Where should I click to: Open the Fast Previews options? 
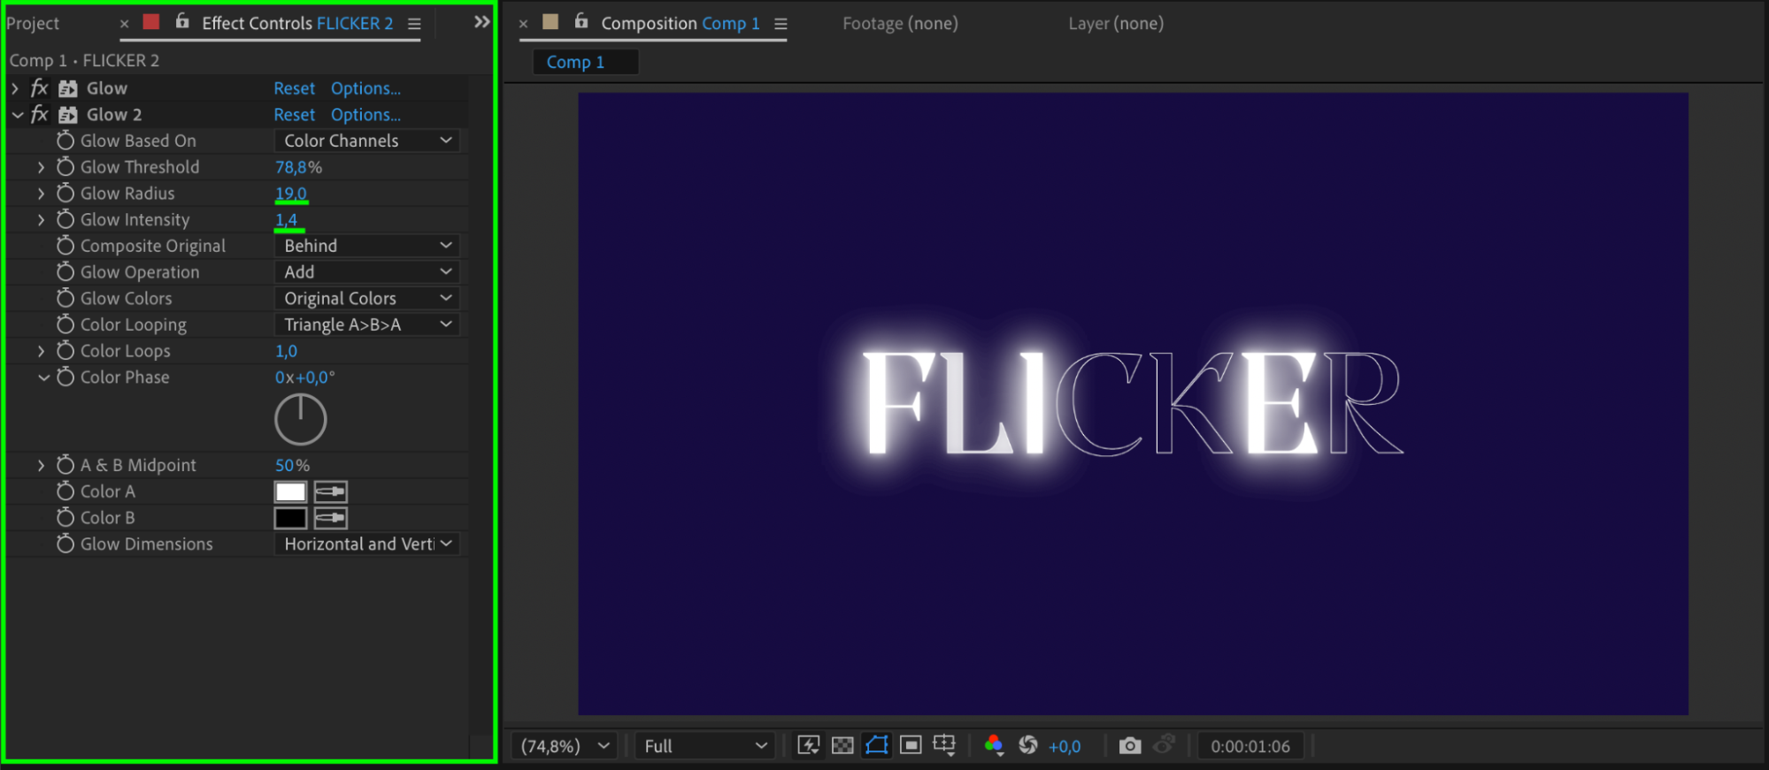[x=808, y=745]
